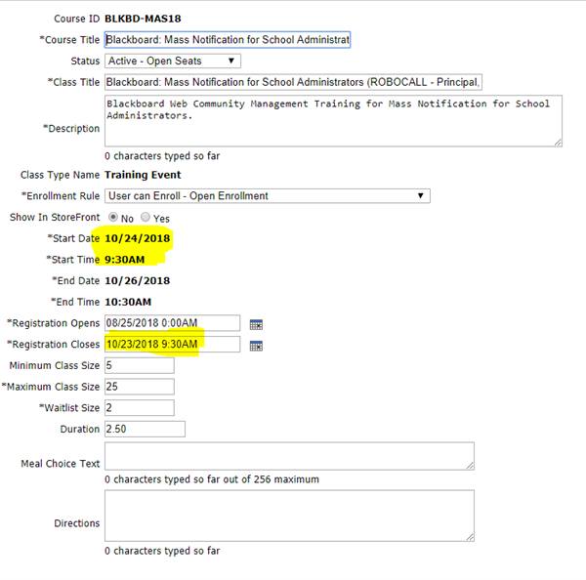Click the Start Date value 10/24/2018
Screen dimensions: 586x580
(137, 238)
